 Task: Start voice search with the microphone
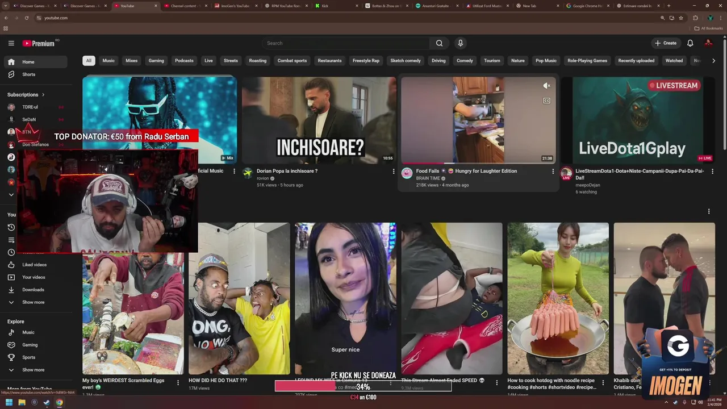click(461, 43)
